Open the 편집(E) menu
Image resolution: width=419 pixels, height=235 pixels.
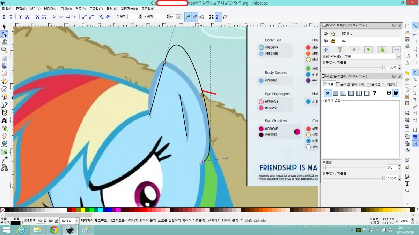(x=21, y=9)
